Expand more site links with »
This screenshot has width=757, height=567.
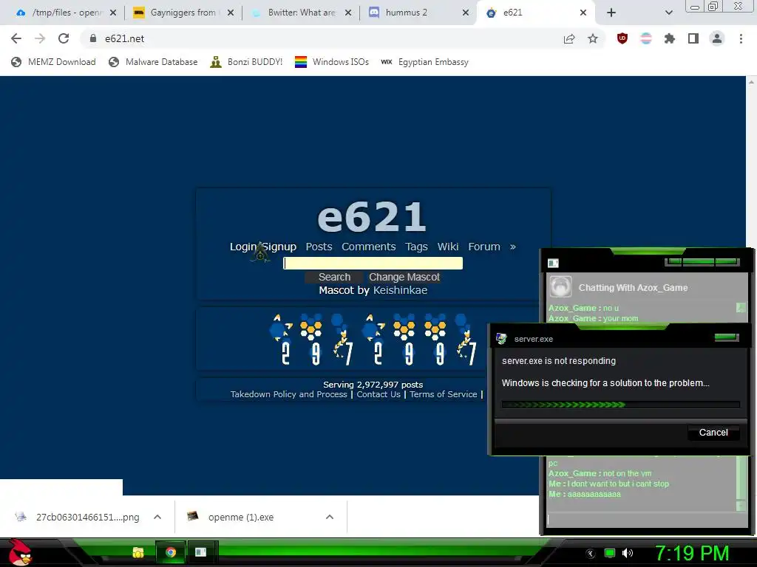[x=513, y=247]
